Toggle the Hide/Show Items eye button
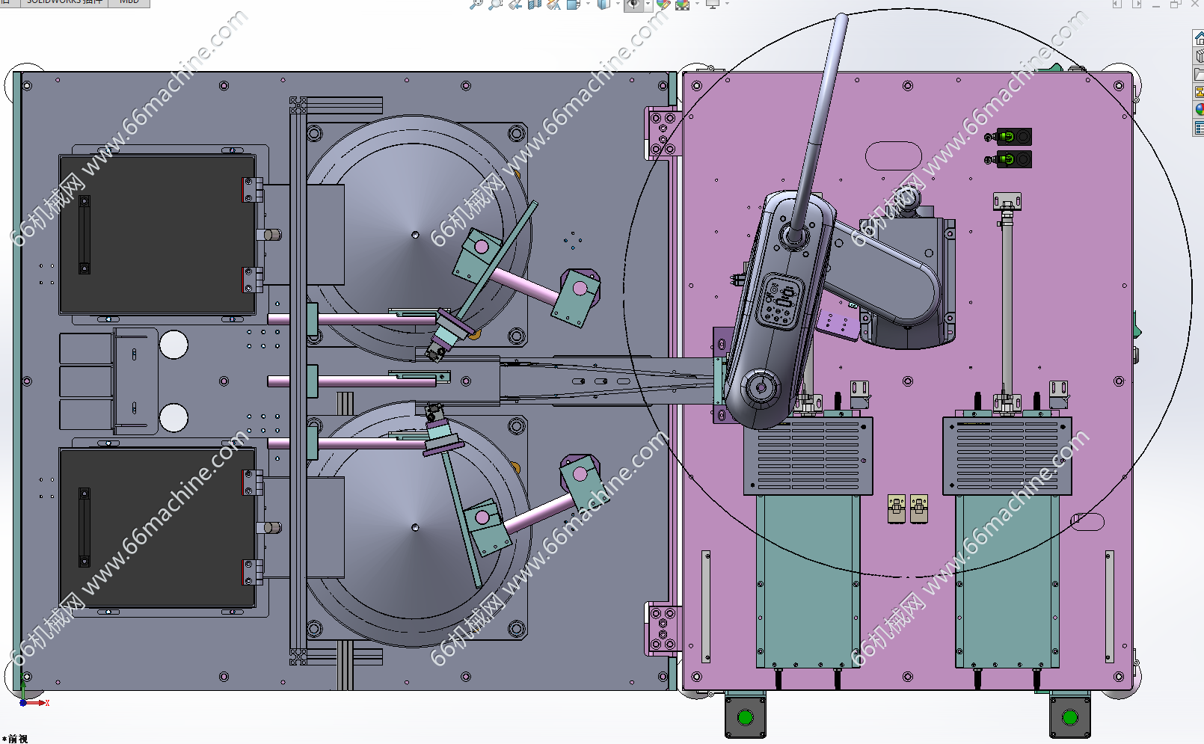Screen dimensions: 1204x744 [x=633, y=4]
